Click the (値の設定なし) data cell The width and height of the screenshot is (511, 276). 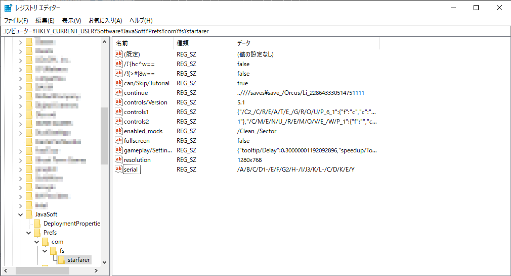255,54
